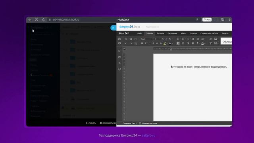Switch to the Вставка tab
The height and width of the screenshot is (143, 254).
[160, 33]
